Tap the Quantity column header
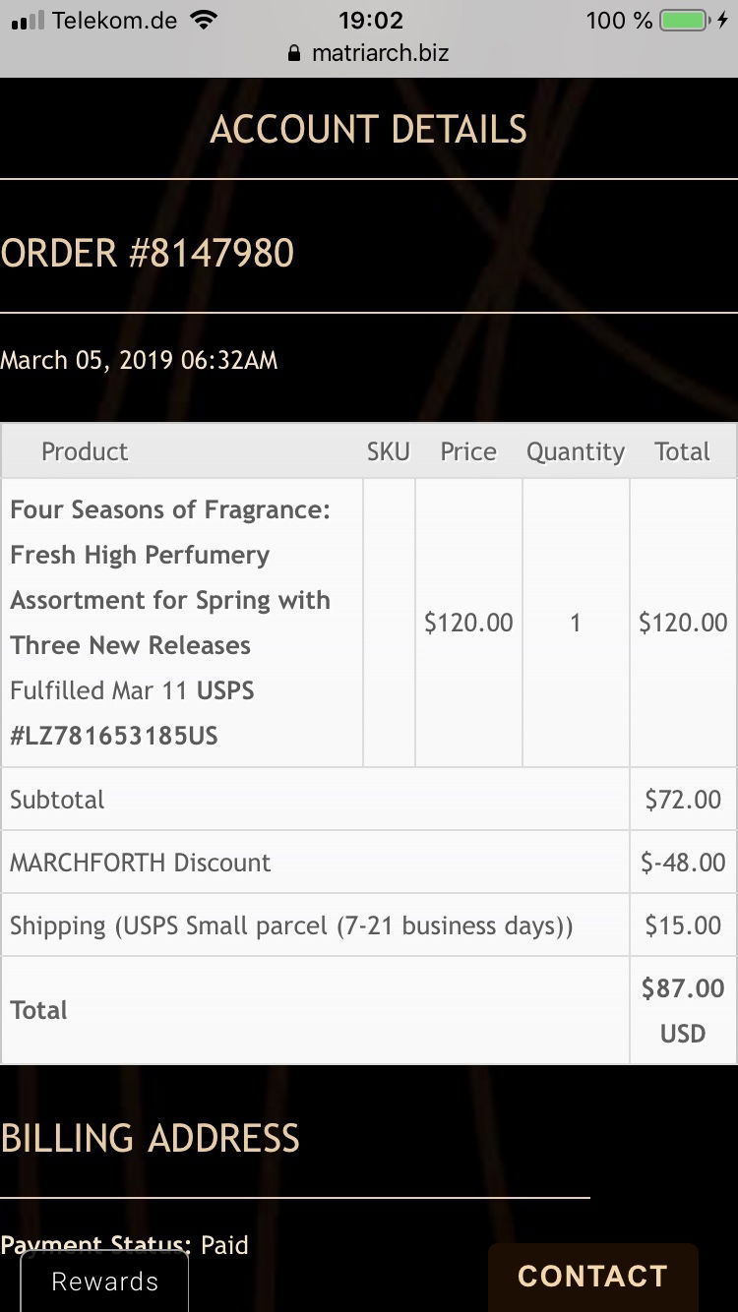The height and width of the screenshot is (1312, 738). coord(576,451)
